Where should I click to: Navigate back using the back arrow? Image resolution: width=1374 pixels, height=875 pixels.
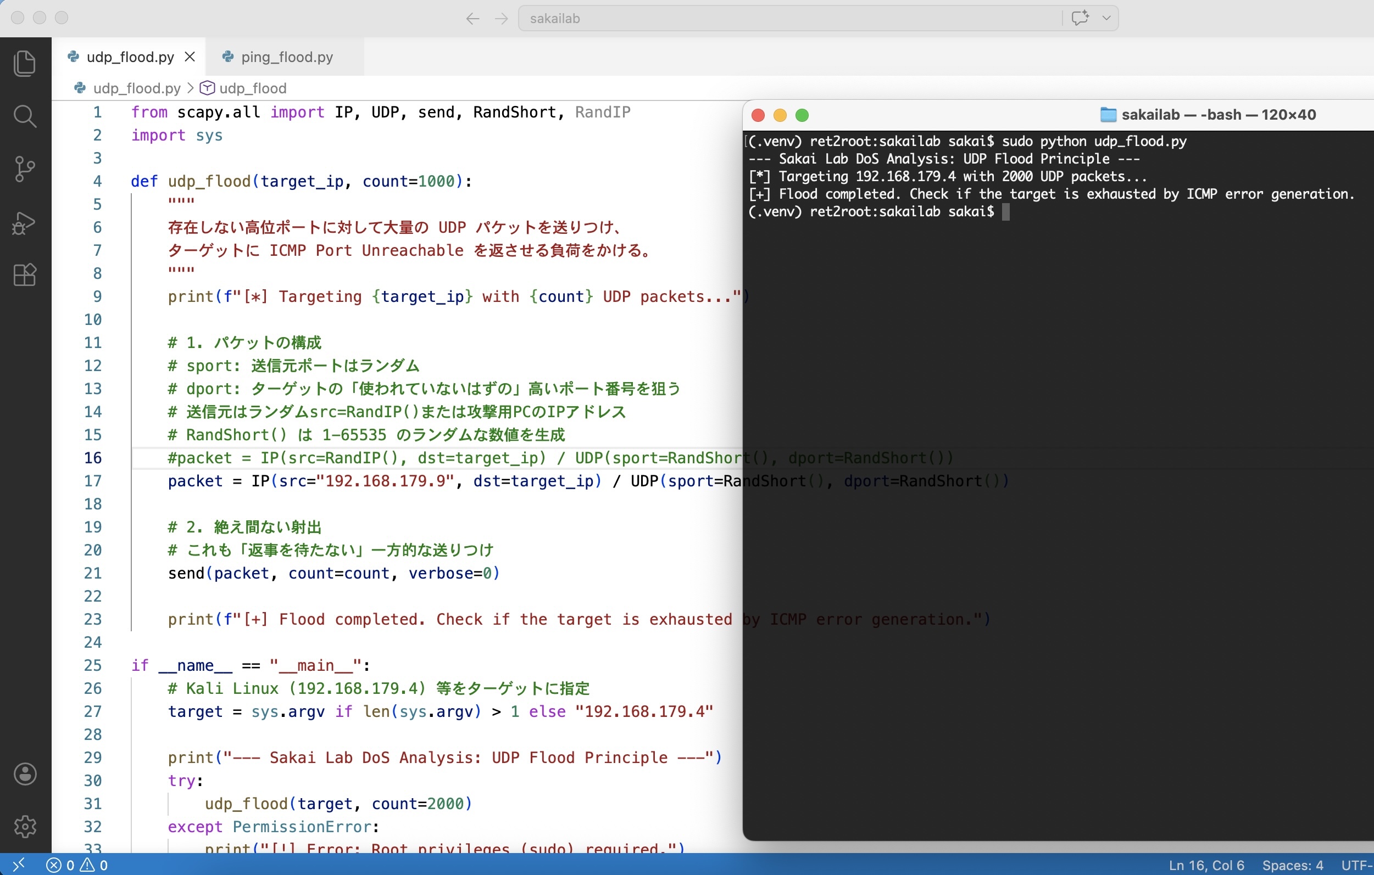[472, 18]
